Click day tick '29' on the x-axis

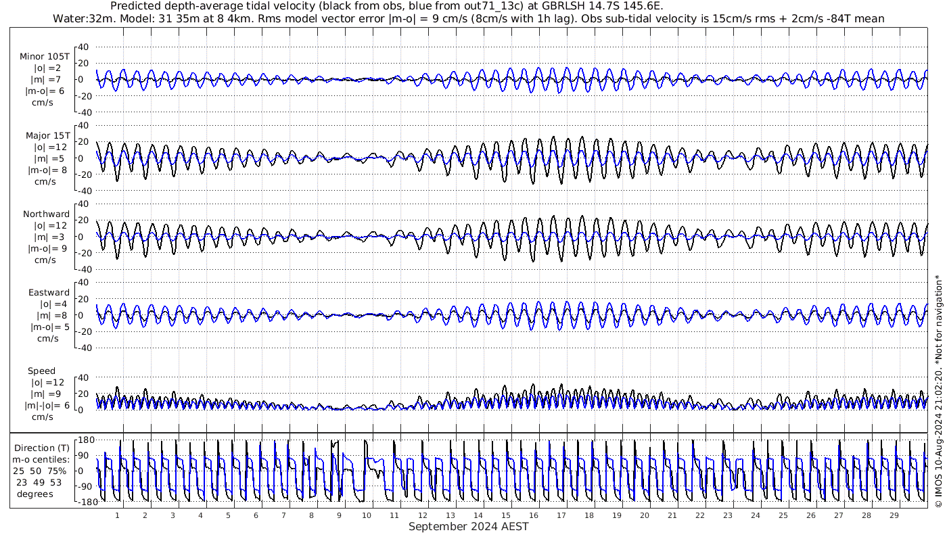tap(894, 515)
